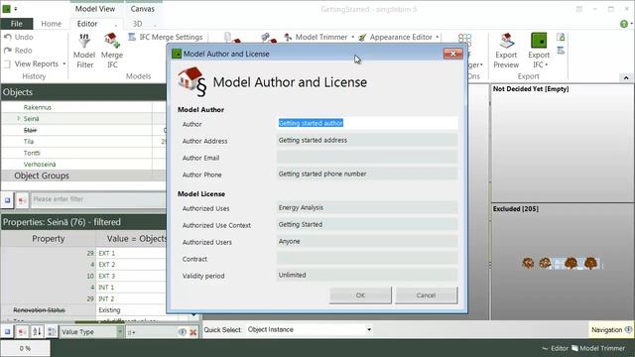
Task: Open the Export IFC dropdown arrow
Action: click(x=547, y=64)
